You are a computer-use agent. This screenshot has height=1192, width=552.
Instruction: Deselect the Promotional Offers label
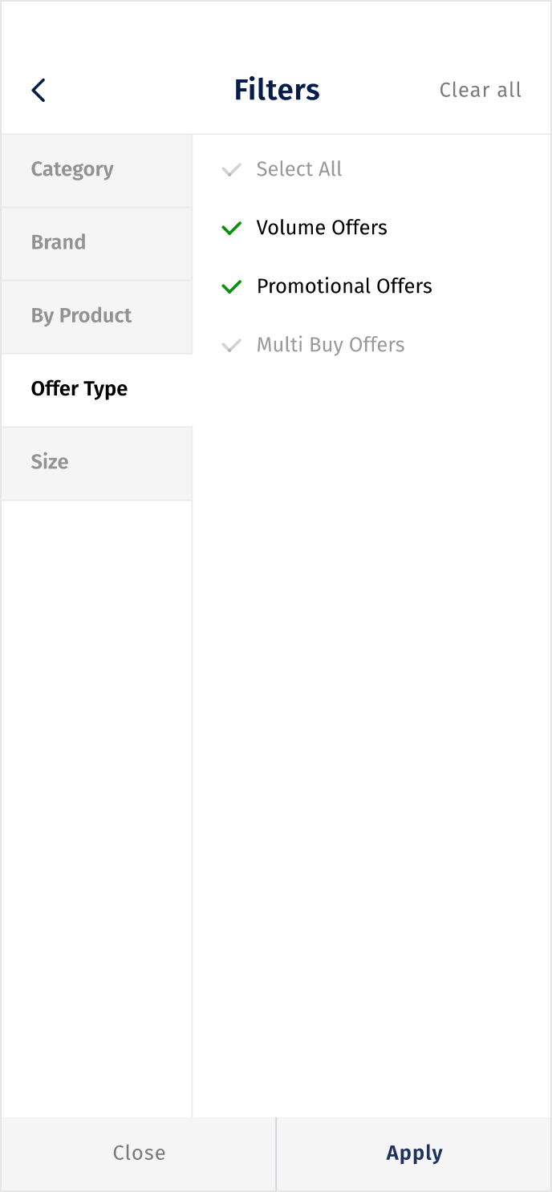pyautogui.click(x=344, y=286)
